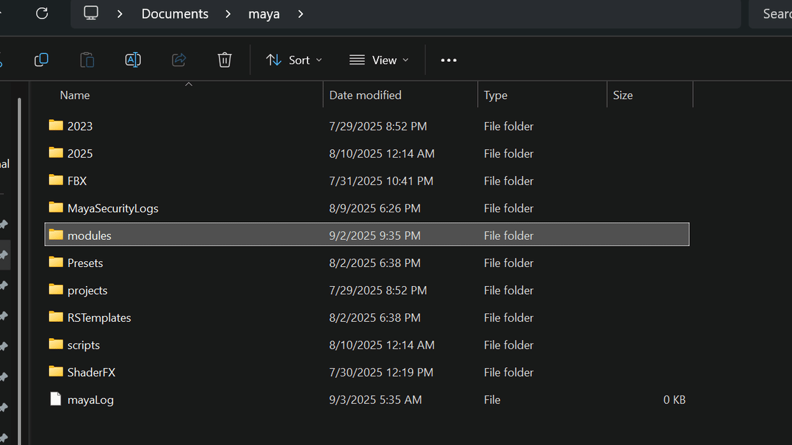The width and height of the screenshot is (792, 445).
Task: Open the View dropdown menu
Action: coord(379,60)
